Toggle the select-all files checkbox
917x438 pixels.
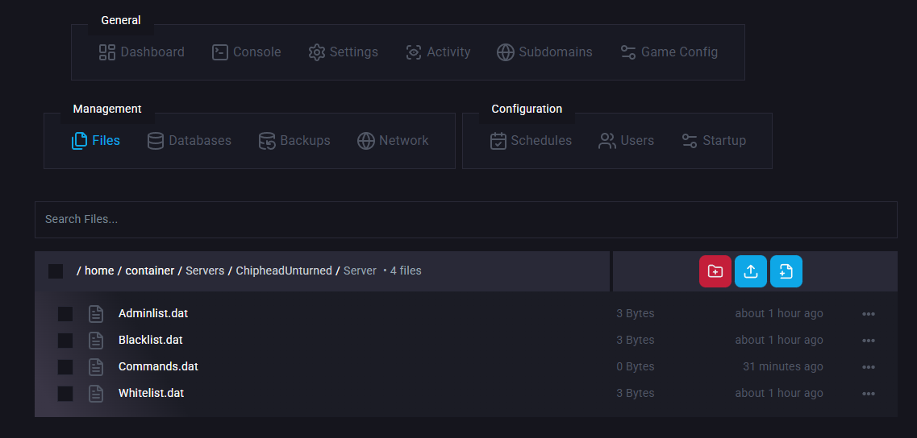(x=56, y=271)
